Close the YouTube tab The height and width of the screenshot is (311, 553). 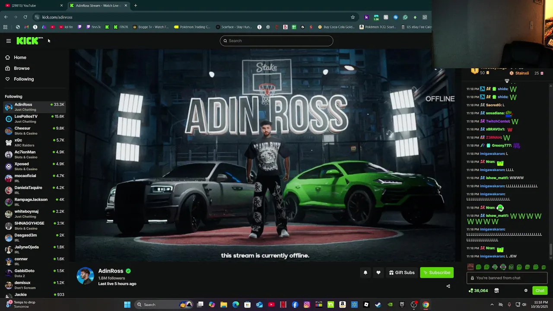pyautogui.click(x=61, y=6)
